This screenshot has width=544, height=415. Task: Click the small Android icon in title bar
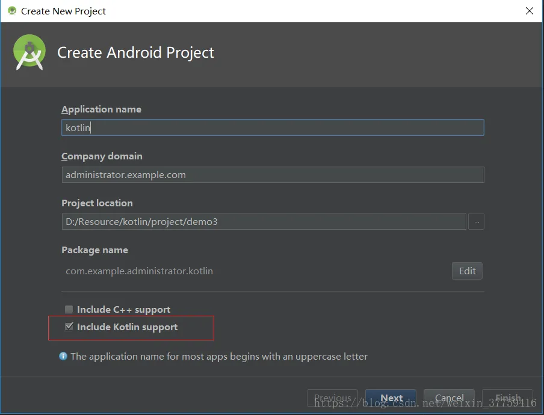point(12,11)
